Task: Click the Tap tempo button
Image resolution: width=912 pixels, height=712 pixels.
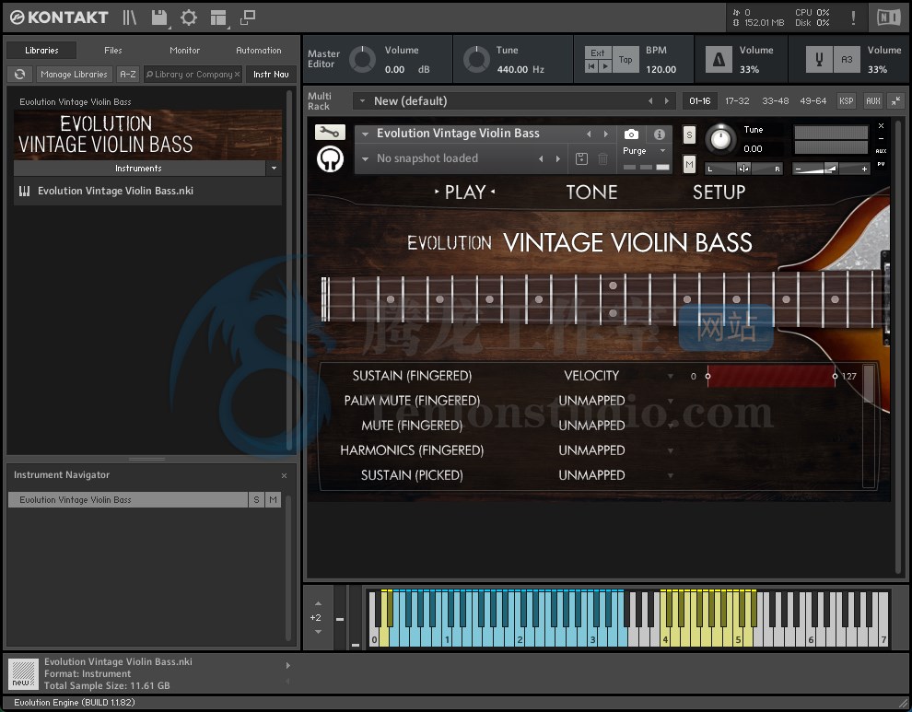Action: coord(626,59)
